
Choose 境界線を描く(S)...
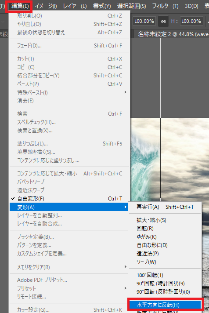(70, 152)
